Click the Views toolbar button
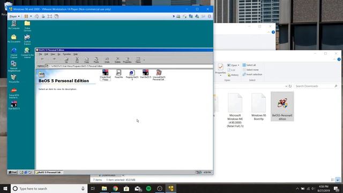This screenshot has height=193, width=343. (x=138, y=60)
